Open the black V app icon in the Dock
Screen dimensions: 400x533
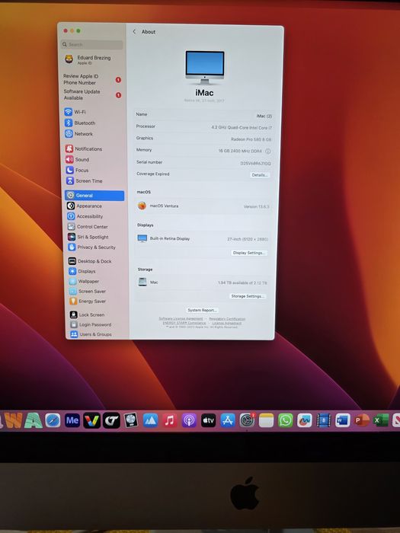(92, 420)
